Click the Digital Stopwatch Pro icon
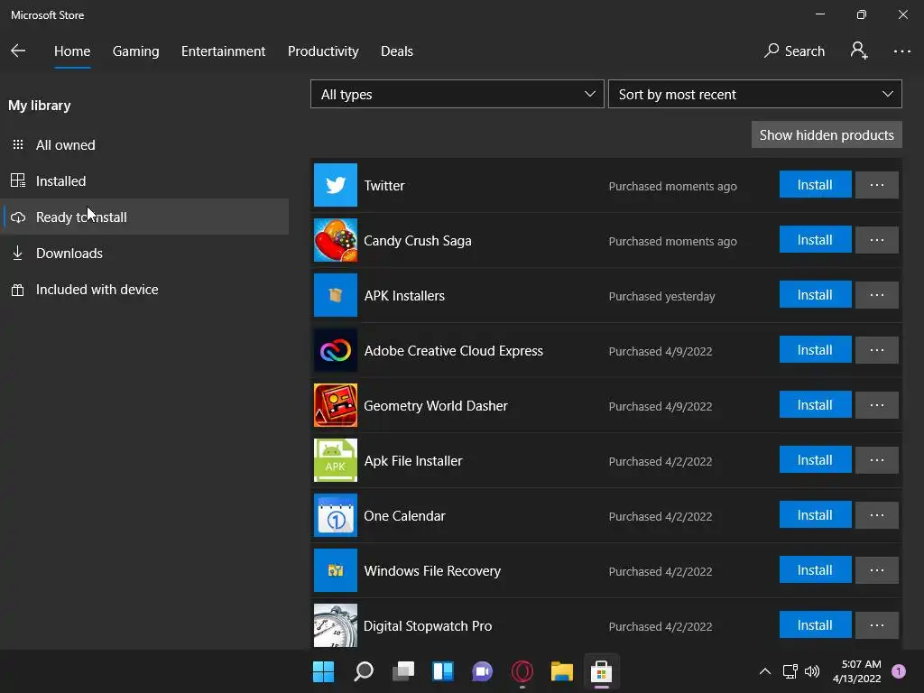Image resolution: width=924 pixels, height=693 pixels. click(x=336, y=625)
